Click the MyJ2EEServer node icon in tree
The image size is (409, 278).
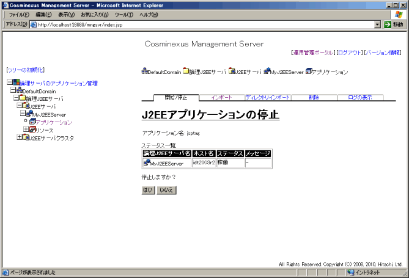click(30, 113)
